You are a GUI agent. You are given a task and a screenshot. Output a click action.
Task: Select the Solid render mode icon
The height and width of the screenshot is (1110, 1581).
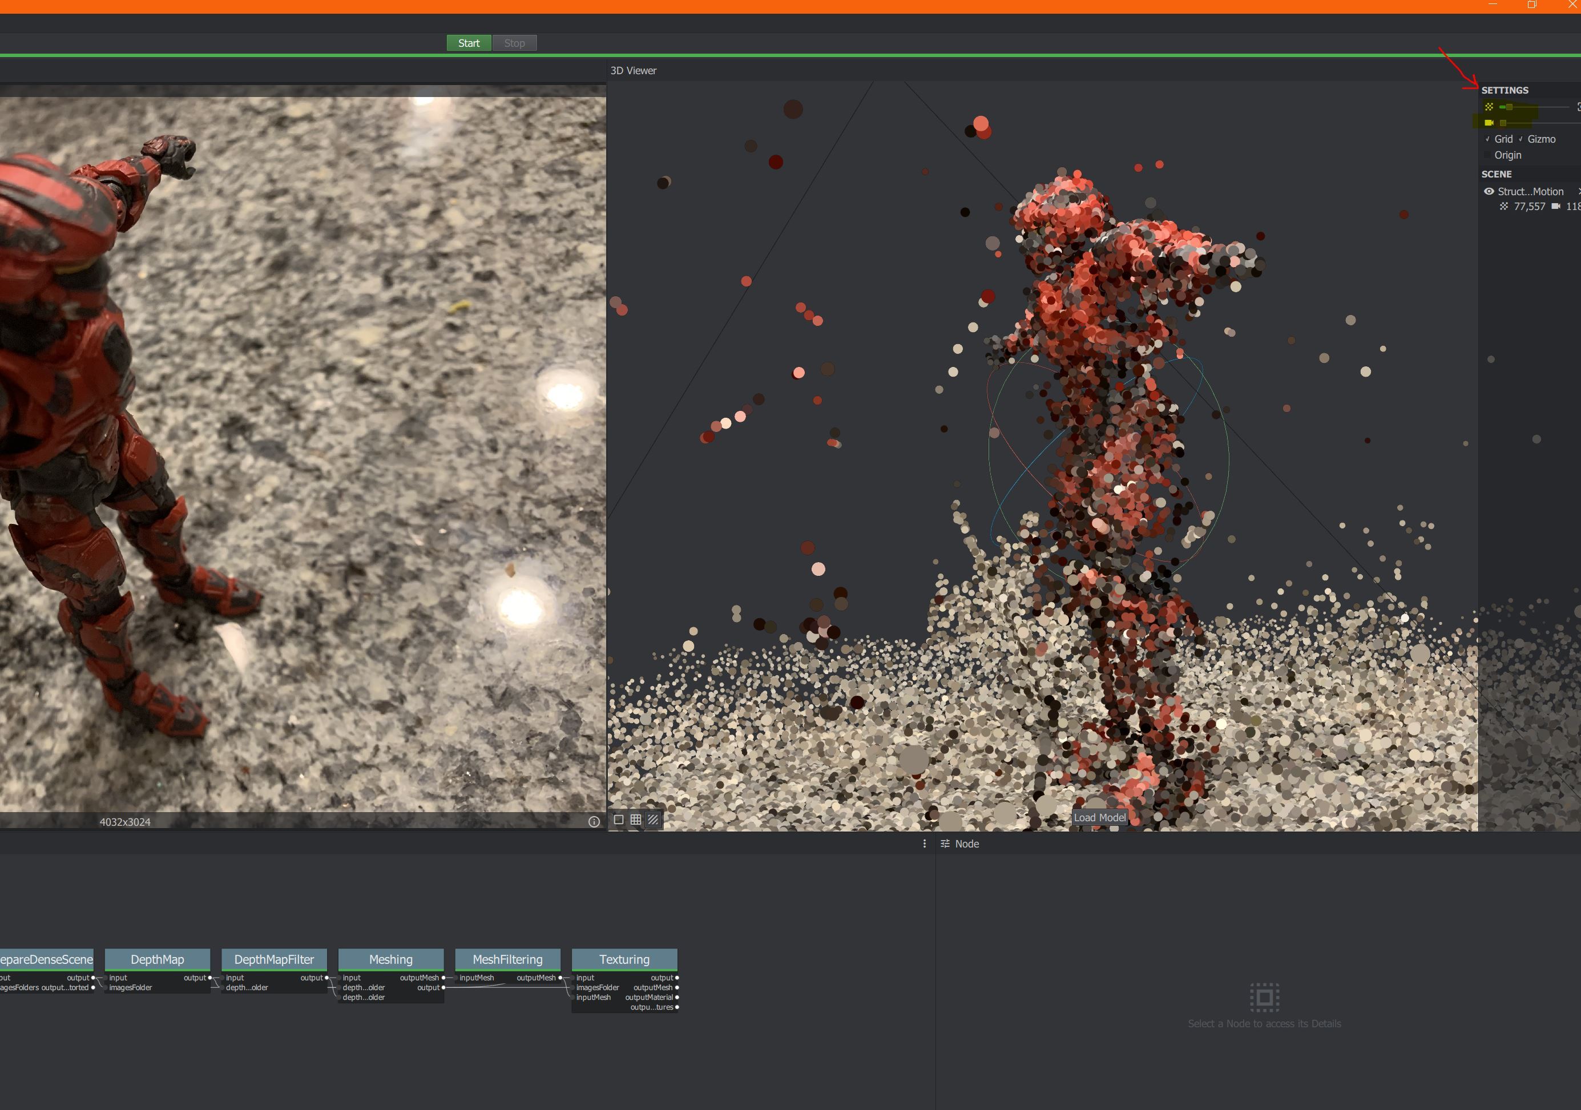tap(618, 820)
